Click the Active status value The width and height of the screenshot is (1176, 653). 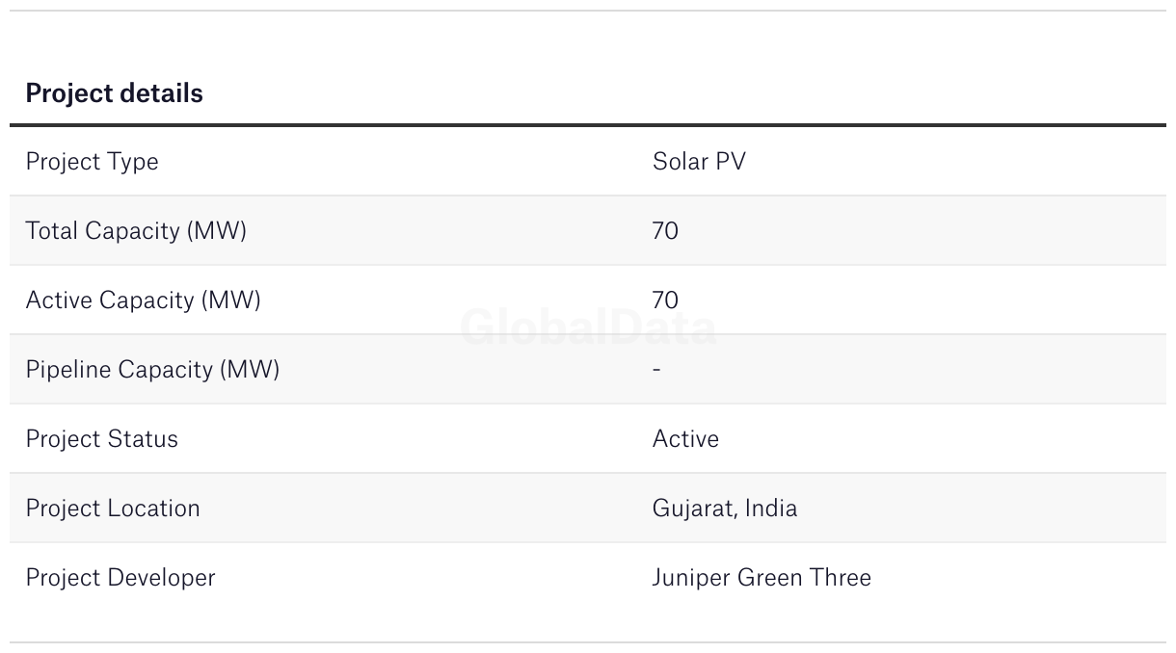685,439
